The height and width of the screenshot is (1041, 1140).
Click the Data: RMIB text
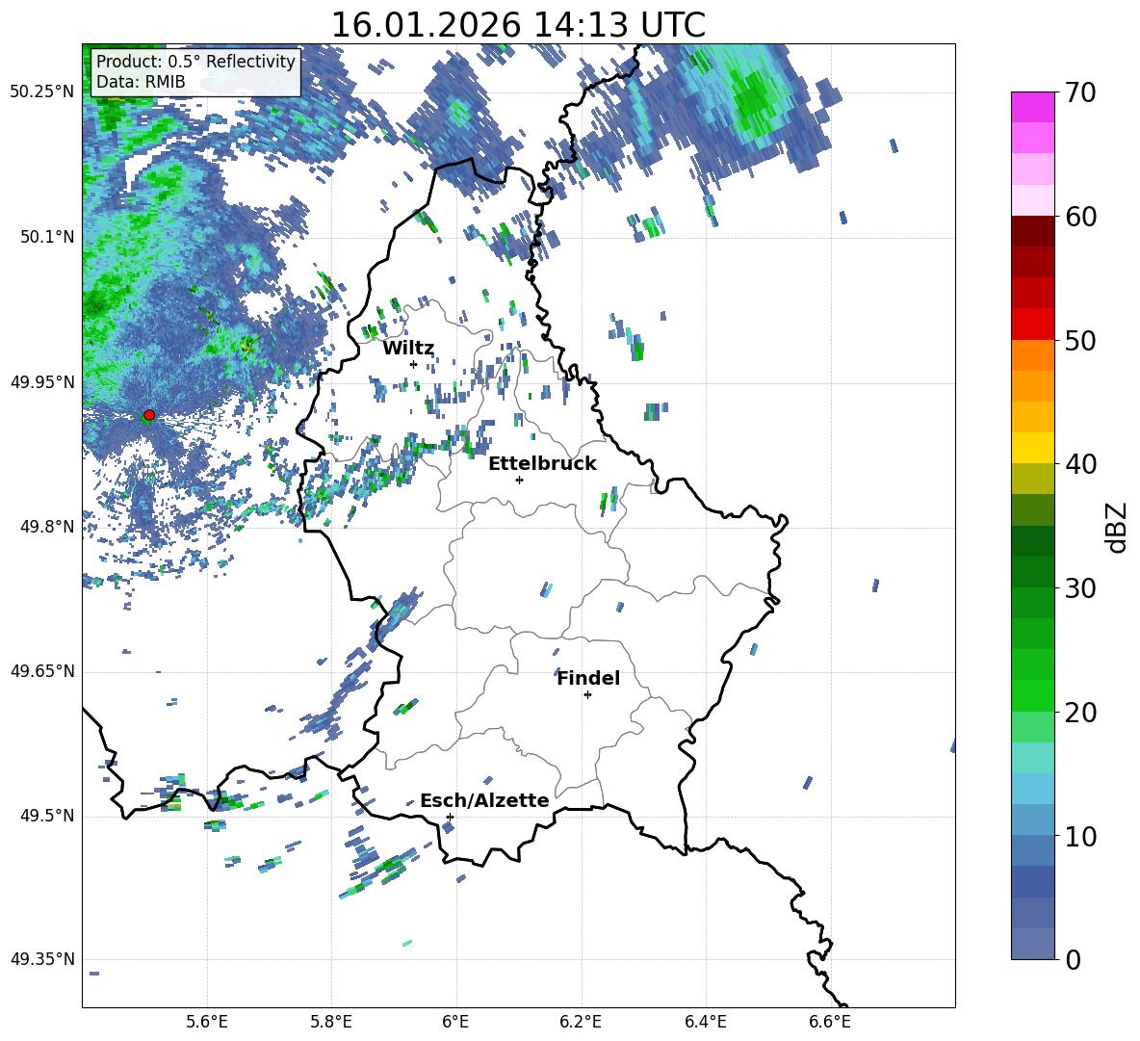pos(141,82)
